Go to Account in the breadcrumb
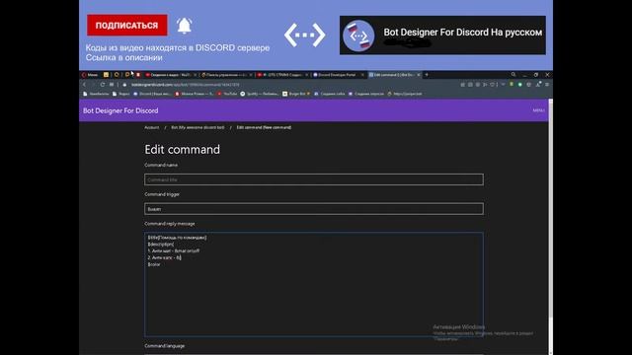The width and height of the screenshot is (632, 355). (x=151, y=127)
